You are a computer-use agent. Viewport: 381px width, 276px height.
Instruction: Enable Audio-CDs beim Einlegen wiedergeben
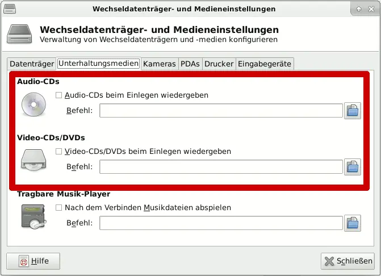[x=58, y=95]
